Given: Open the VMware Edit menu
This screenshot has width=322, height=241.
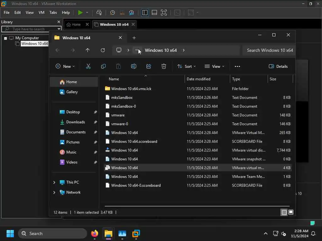Looking at the screenshot, I should [x=18, y=13].
